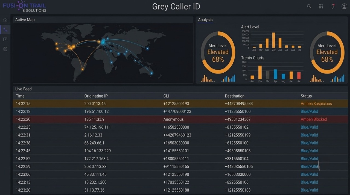Click the left Alert Level 68% gauge

point(218,52)
